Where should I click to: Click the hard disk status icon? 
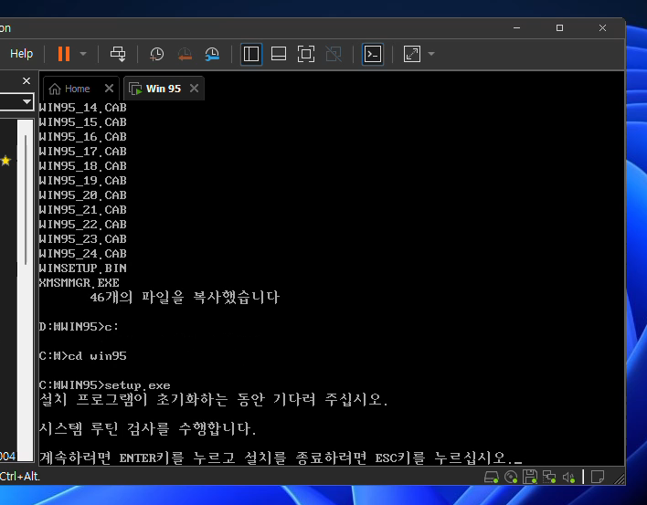(x=491, y=477)
